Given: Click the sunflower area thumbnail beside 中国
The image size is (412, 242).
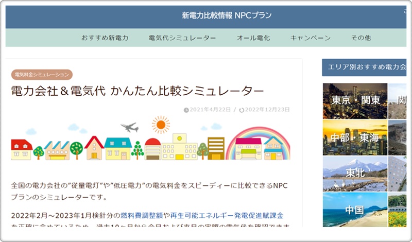Looking at the screenshot, I should point(397,210).
